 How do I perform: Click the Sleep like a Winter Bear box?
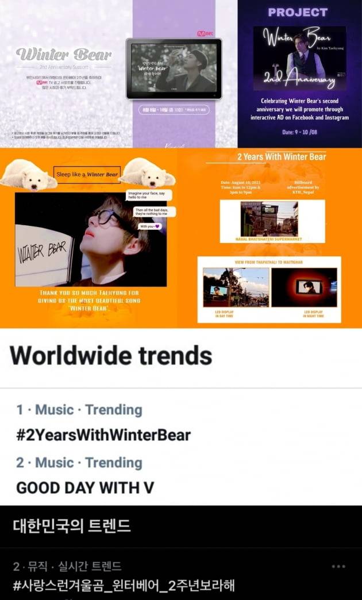87,175
